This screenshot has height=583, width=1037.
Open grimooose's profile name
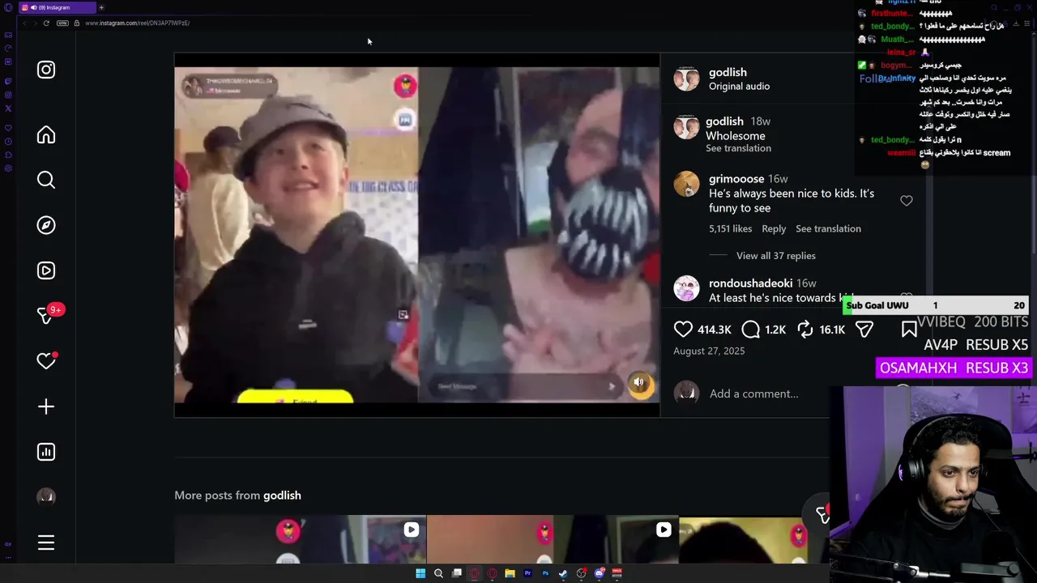click(x=736, y=179)
